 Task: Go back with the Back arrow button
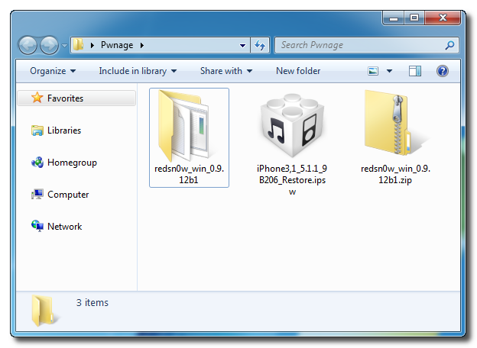(28, 46)
